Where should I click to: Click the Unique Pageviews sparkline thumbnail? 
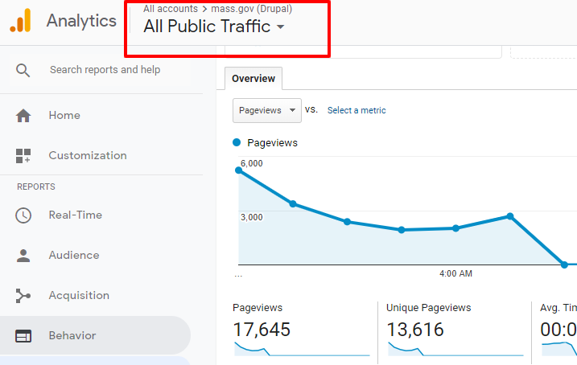[455, 349]
